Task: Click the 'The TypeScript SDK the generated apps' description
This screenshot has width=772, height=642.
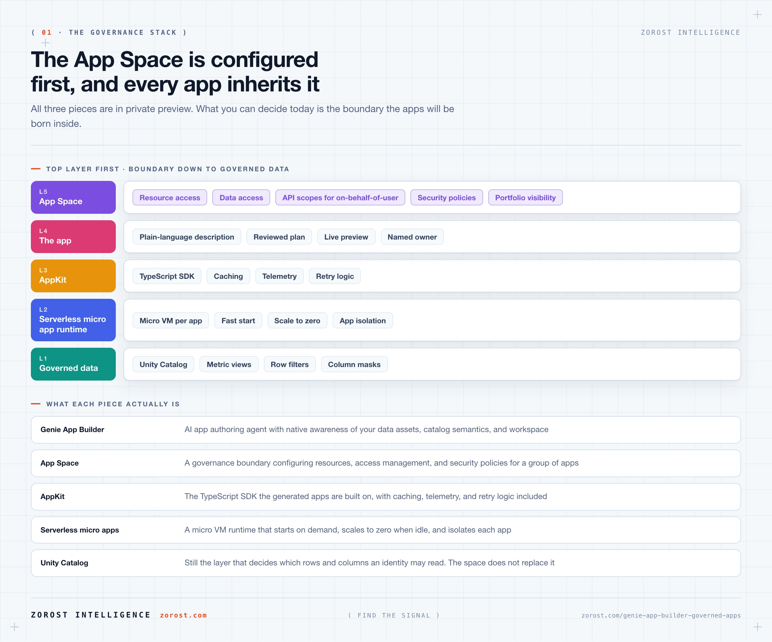Action: pyautogui.click(x=366, y=497)
